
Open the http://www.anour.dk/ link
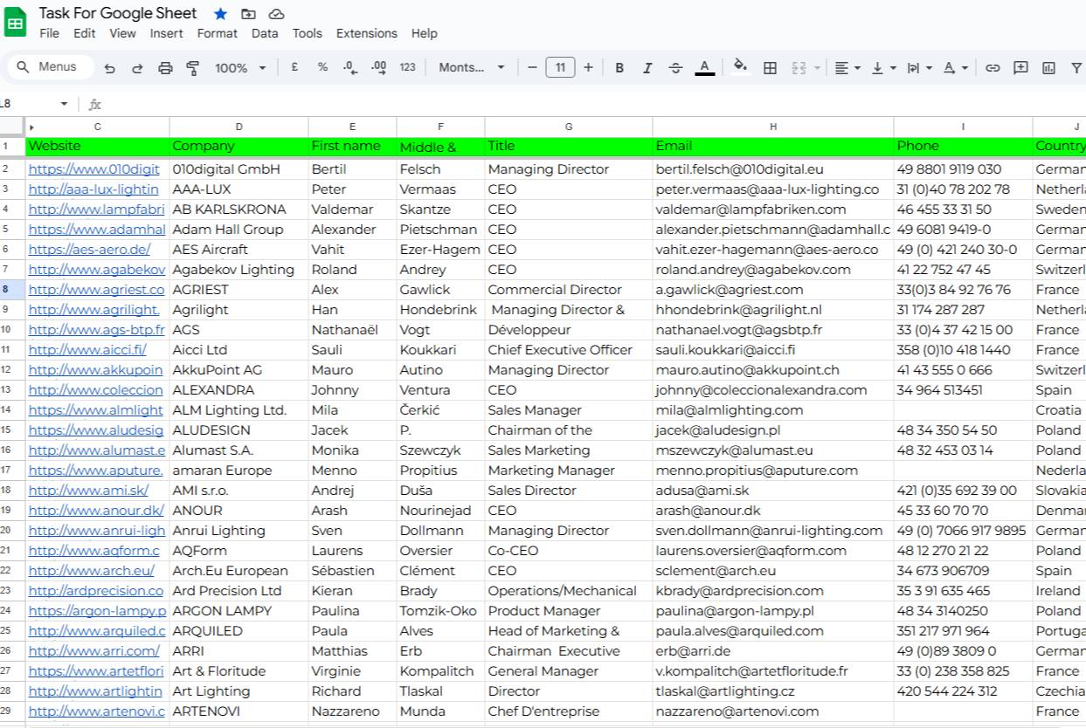tap(96, 511)
